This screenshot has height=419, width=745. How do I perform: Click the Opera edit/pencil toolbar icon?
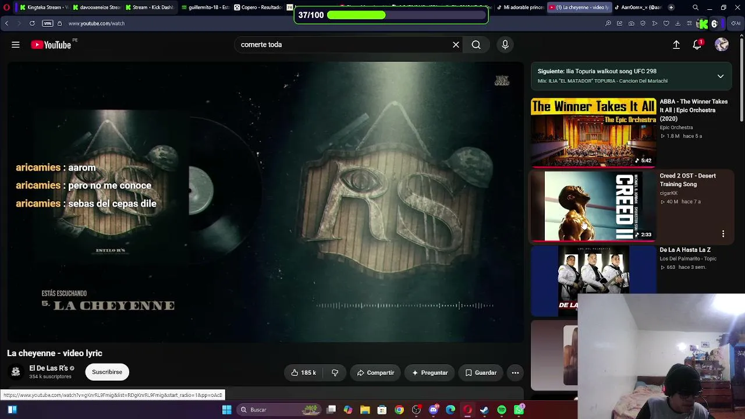point(620,23)
